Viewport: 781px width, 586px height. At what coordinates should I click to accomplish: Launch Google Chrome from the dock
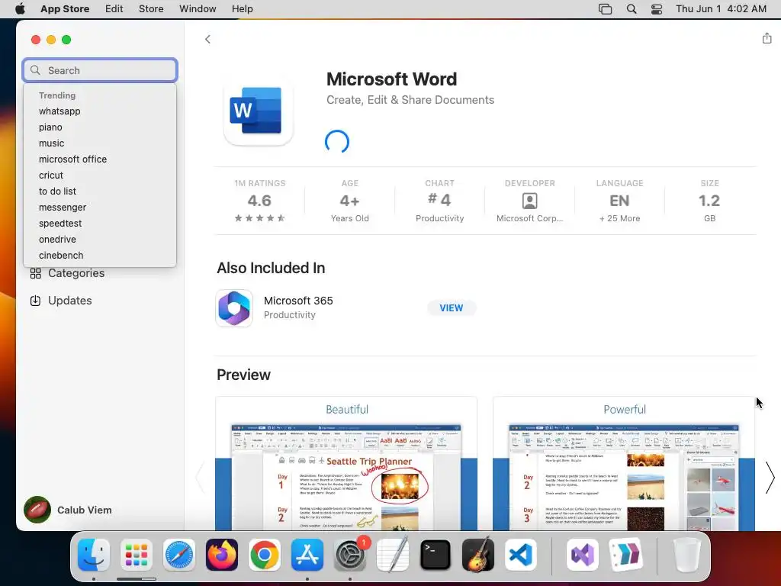(x=265, y=555)
